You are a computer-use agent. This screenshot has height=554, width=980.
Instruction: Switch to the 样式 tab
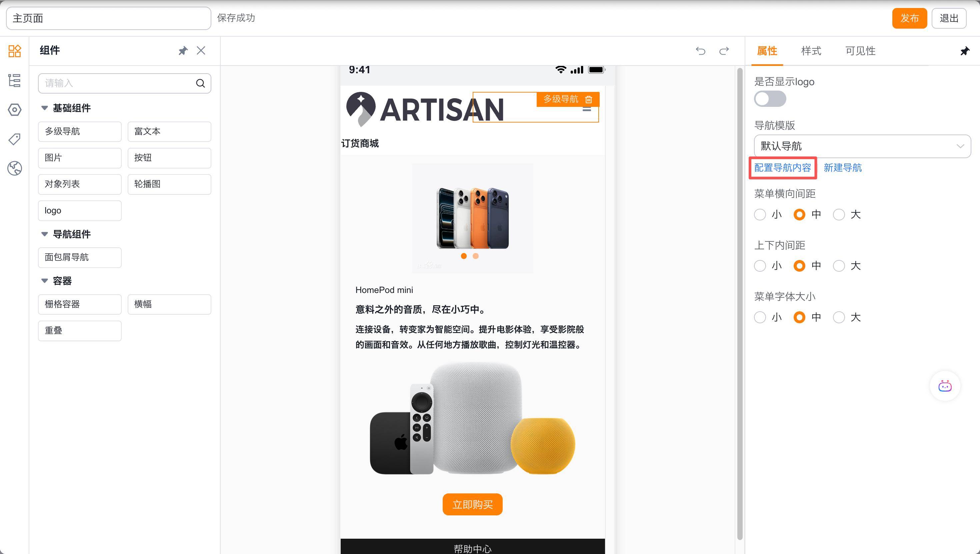(x=811, y=51)
